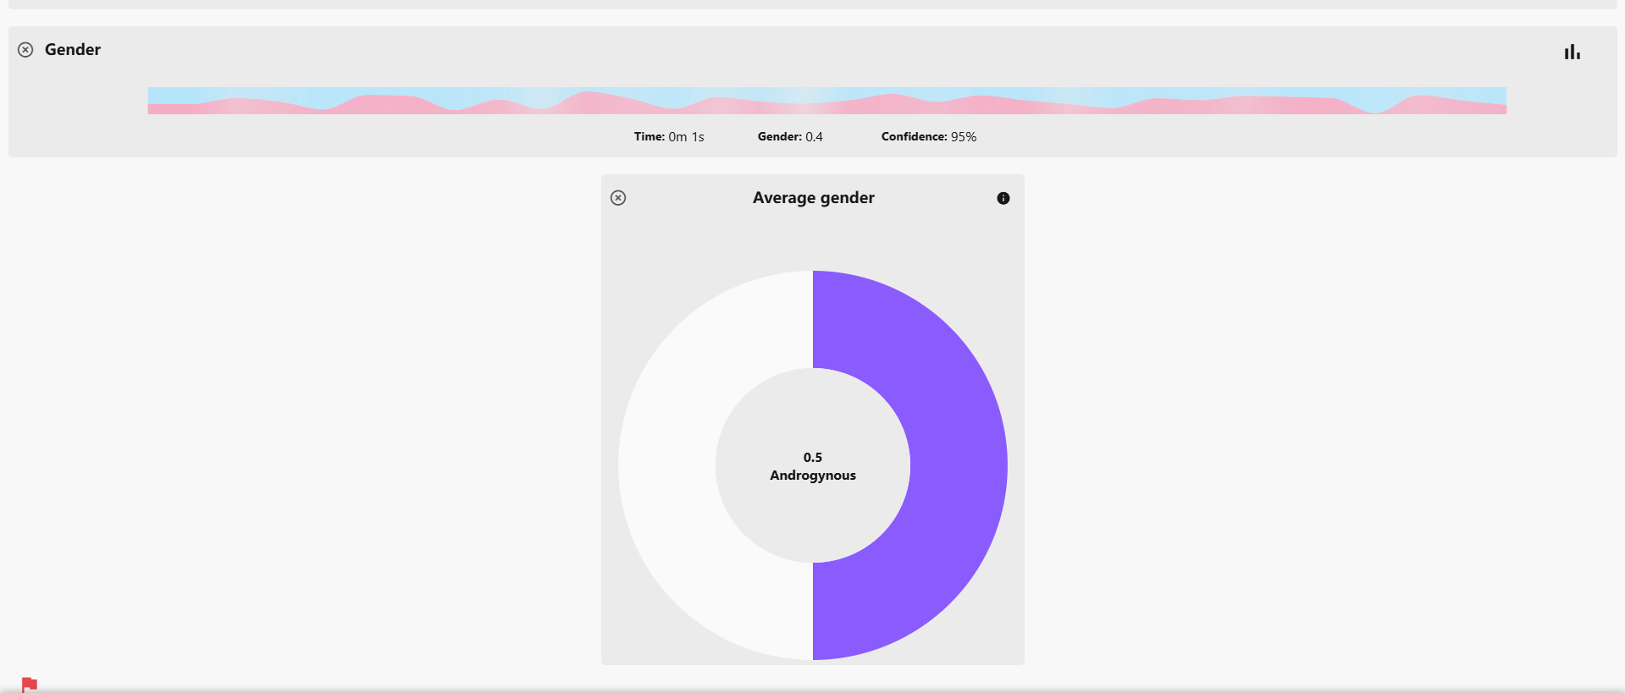Click the gender timeline graph strip
Viewport: 1625px width, 693px height.
point(826,101)
